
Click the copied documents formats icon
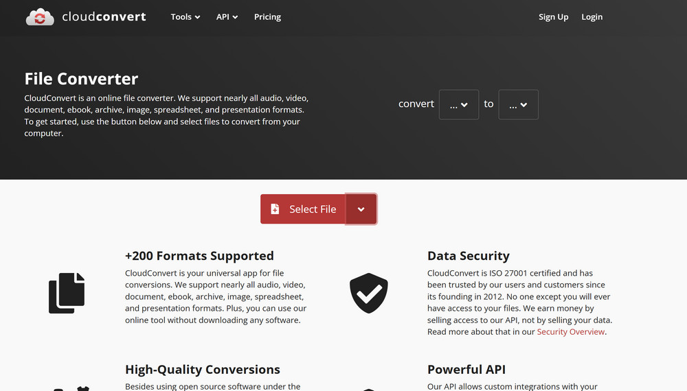tap(67, 293)
